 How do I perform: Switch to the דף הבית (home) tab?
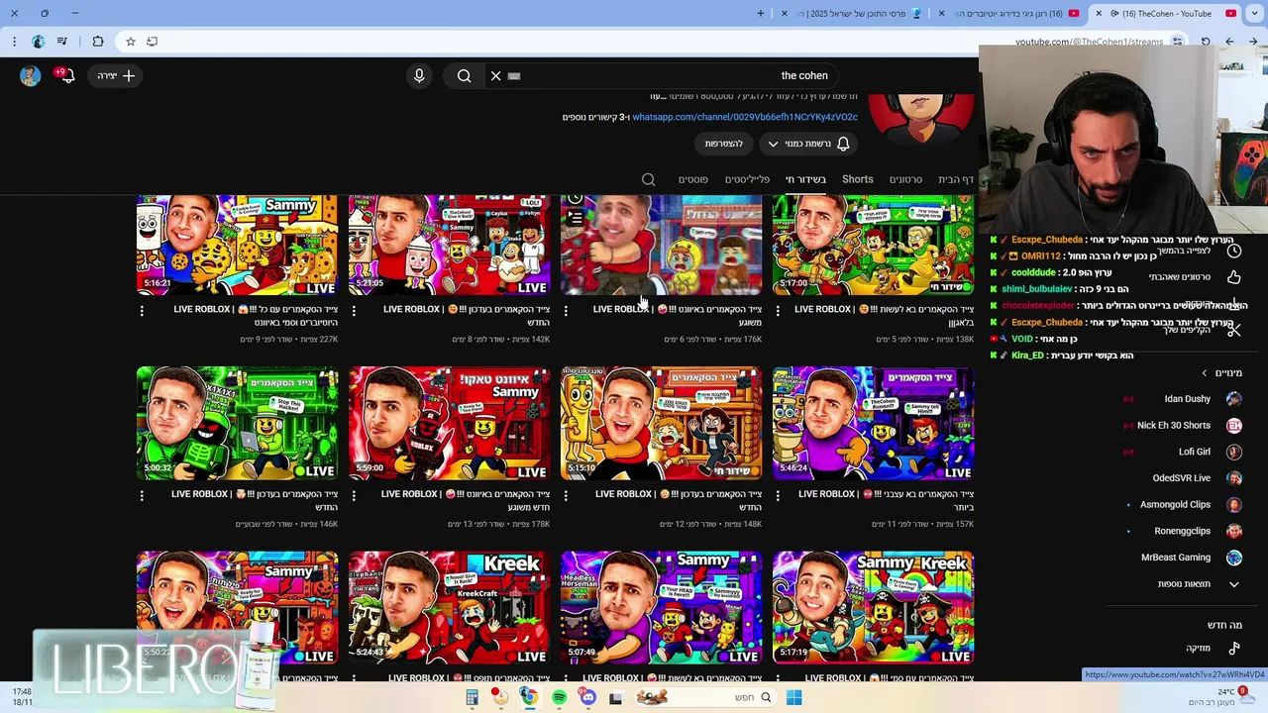coord(956,179)
